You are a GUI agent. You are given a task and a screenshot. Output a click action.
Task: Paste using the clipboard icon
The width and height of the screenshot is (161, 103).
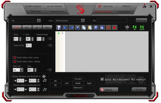[x=90, y=28]
